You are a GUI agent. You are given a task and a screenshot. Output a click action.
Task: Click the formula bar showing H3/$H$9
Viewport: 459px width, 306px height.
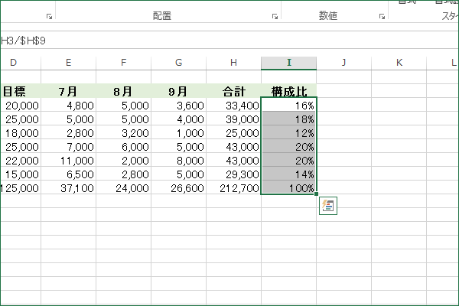[x=229, y=41]
